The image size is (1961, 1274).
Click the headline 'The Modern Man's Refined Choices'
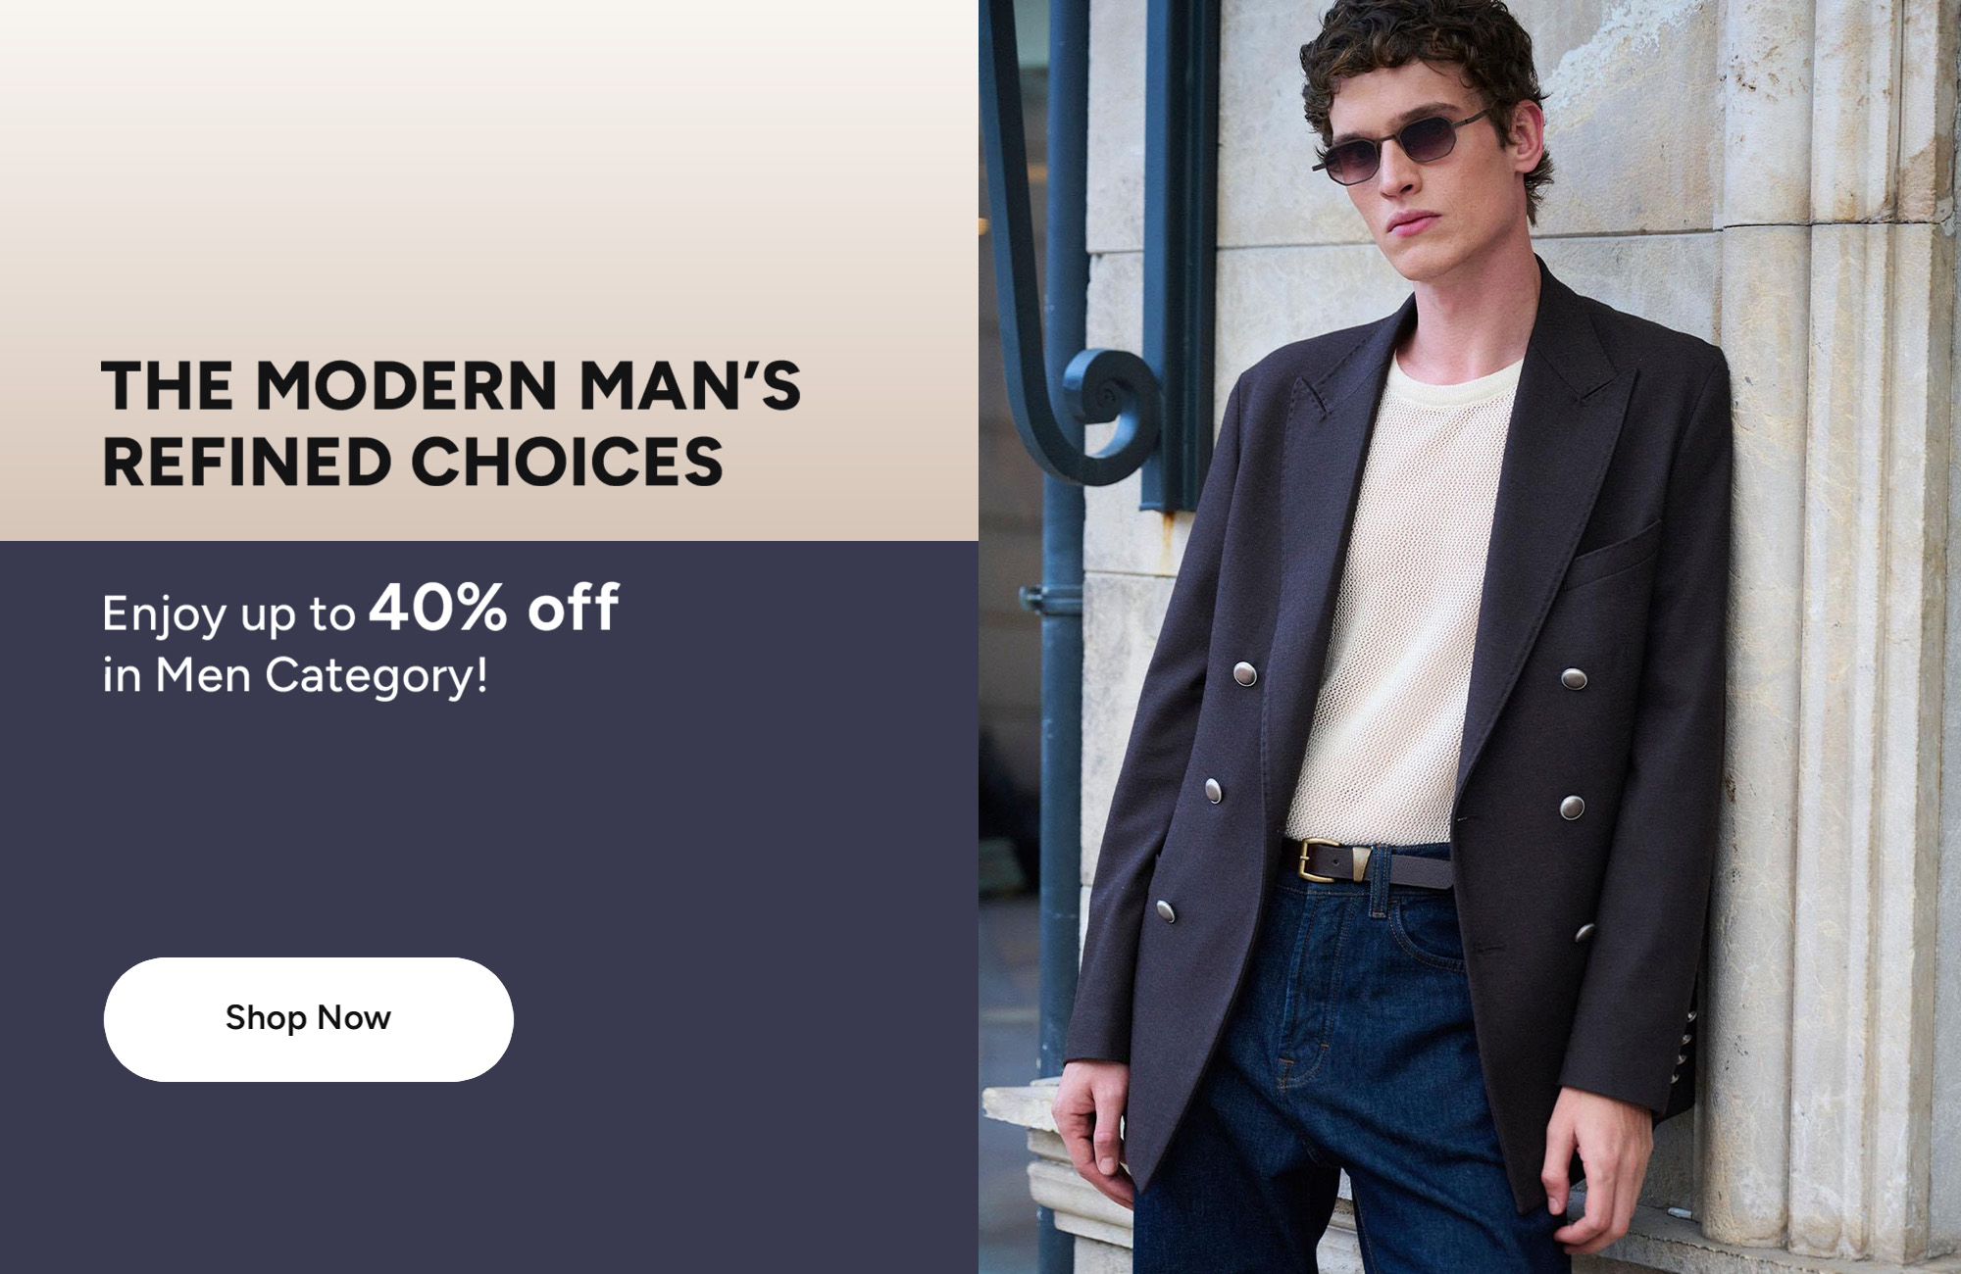(x=451, y=423)
